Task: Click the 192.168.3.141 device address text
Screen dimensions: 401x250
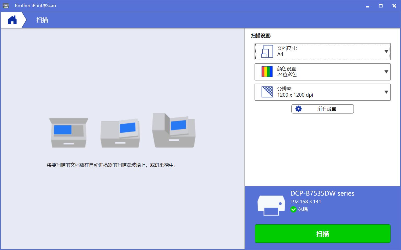Action: pos(306,201)
